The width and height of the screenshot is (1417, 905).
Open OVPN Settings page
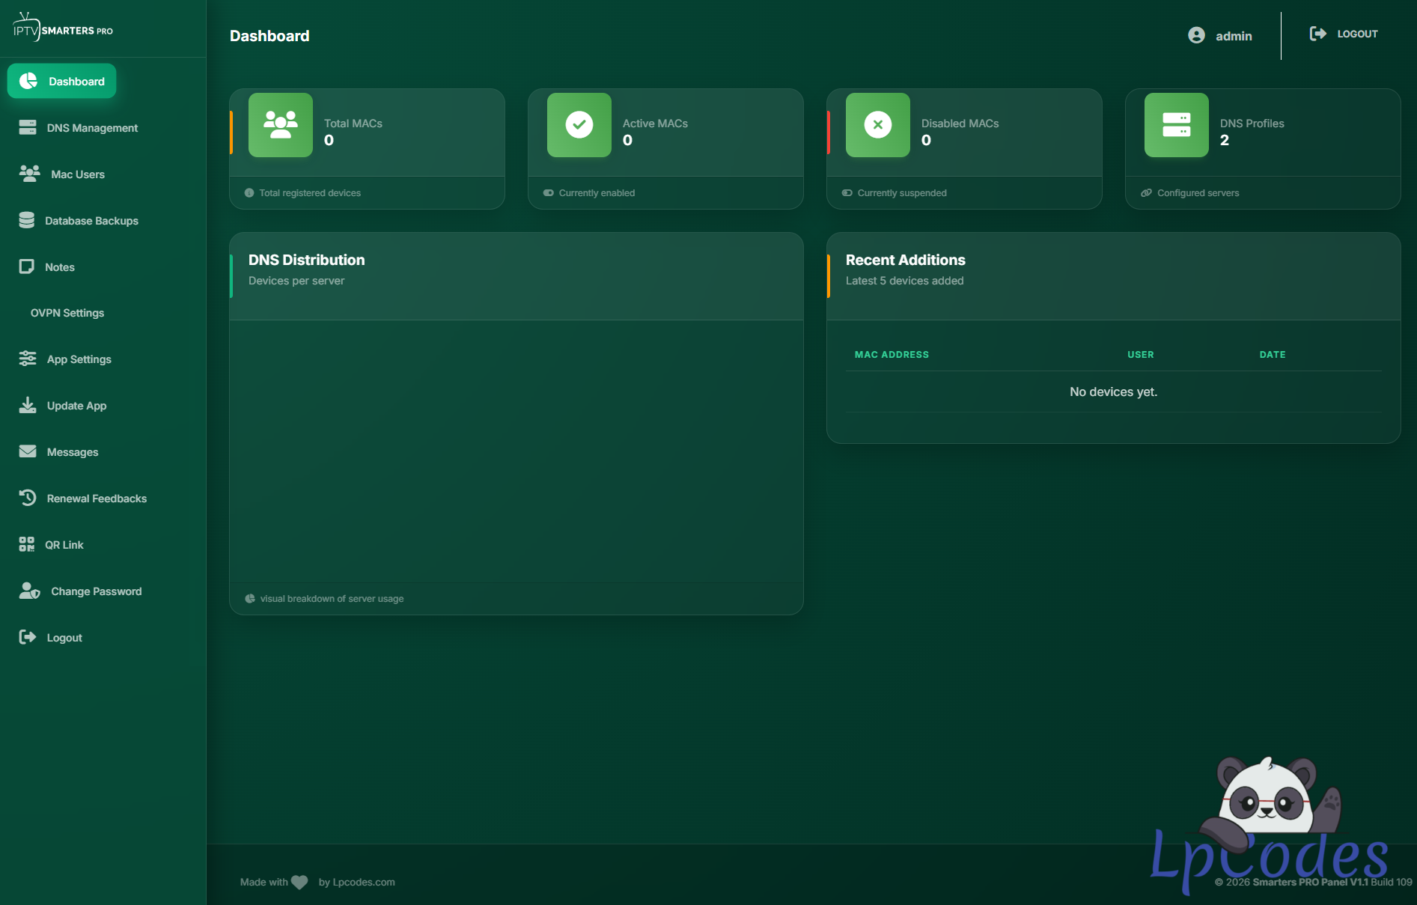click(x=67, y=313)
